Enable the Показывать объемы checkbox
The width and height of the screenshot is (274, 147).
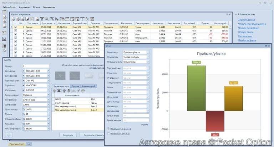(109, 134)
